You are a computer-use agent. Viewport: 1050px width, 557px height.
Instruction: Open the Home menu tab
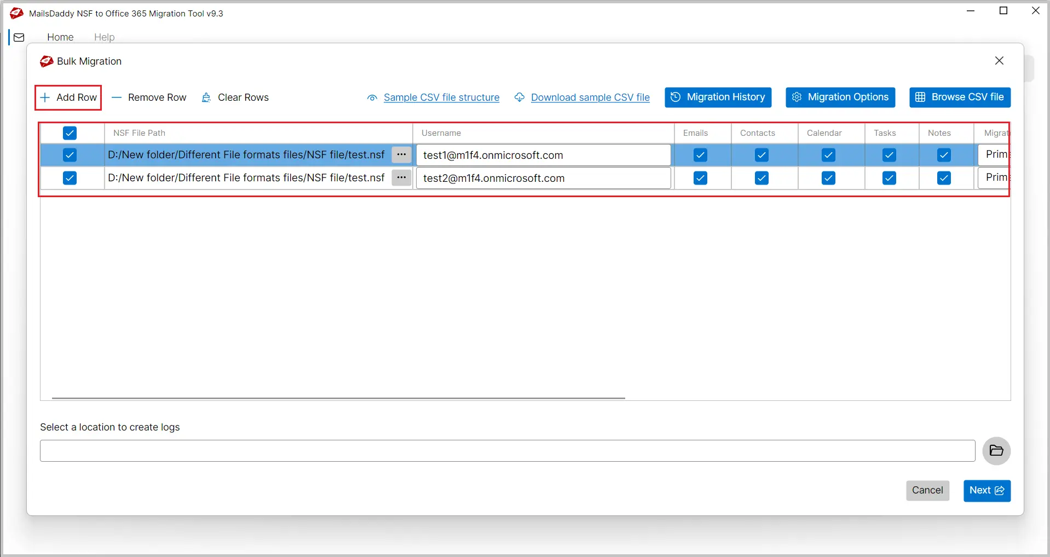tap(60, 37)
